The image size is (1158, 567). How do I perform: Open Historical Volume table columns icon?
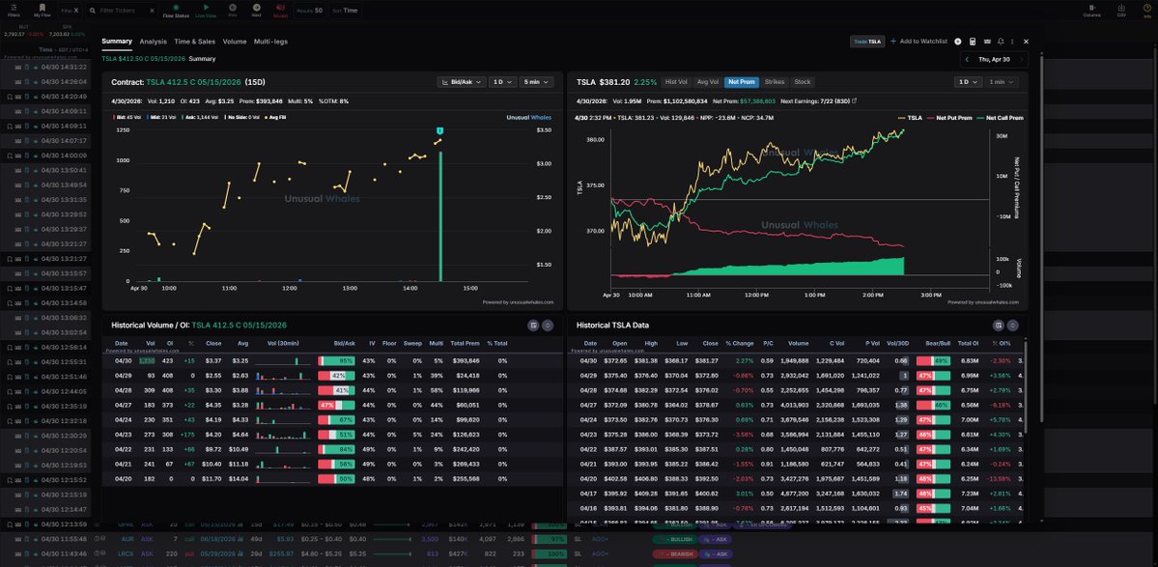533,325
